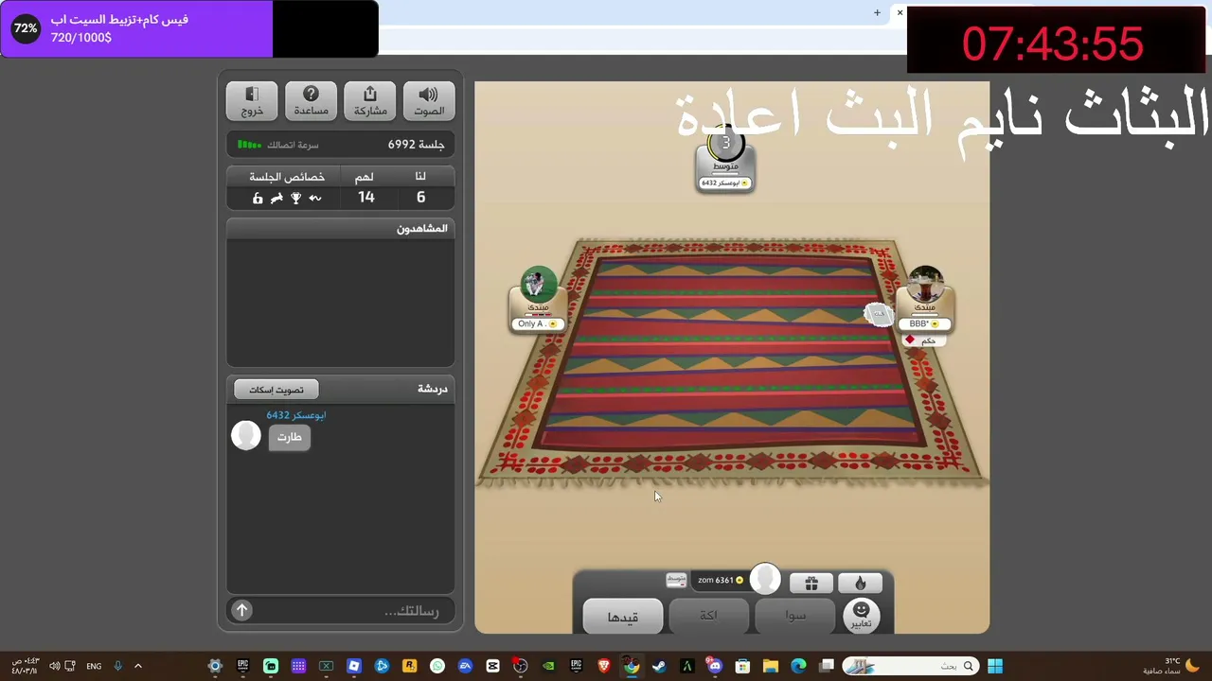Open the Windows Start button
Viewport: 1212px width, 681px height.
pyautogui.click(x=995, y=666)
